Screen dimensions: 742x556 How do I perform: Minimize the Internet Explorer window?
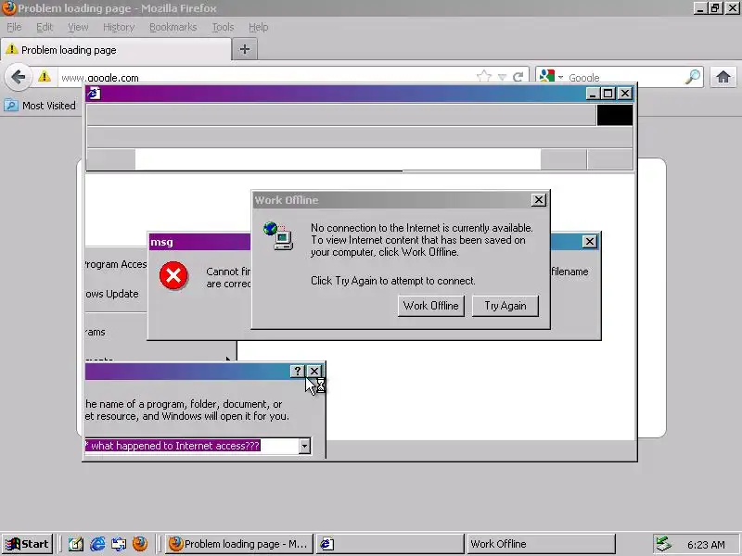[x=593, y=94]
